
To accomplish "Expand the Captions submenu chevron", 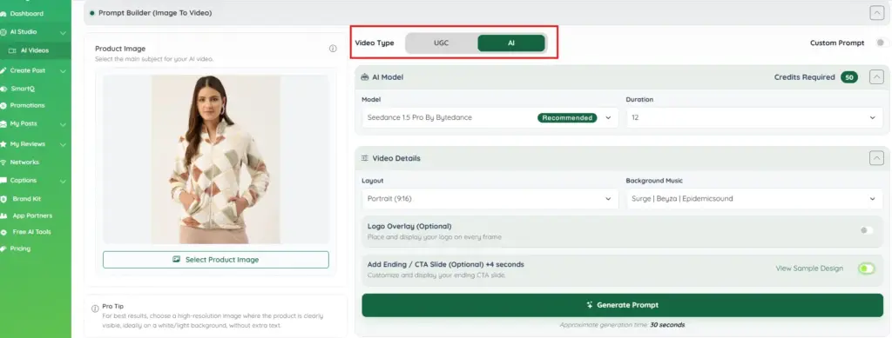I will point(63,181).
